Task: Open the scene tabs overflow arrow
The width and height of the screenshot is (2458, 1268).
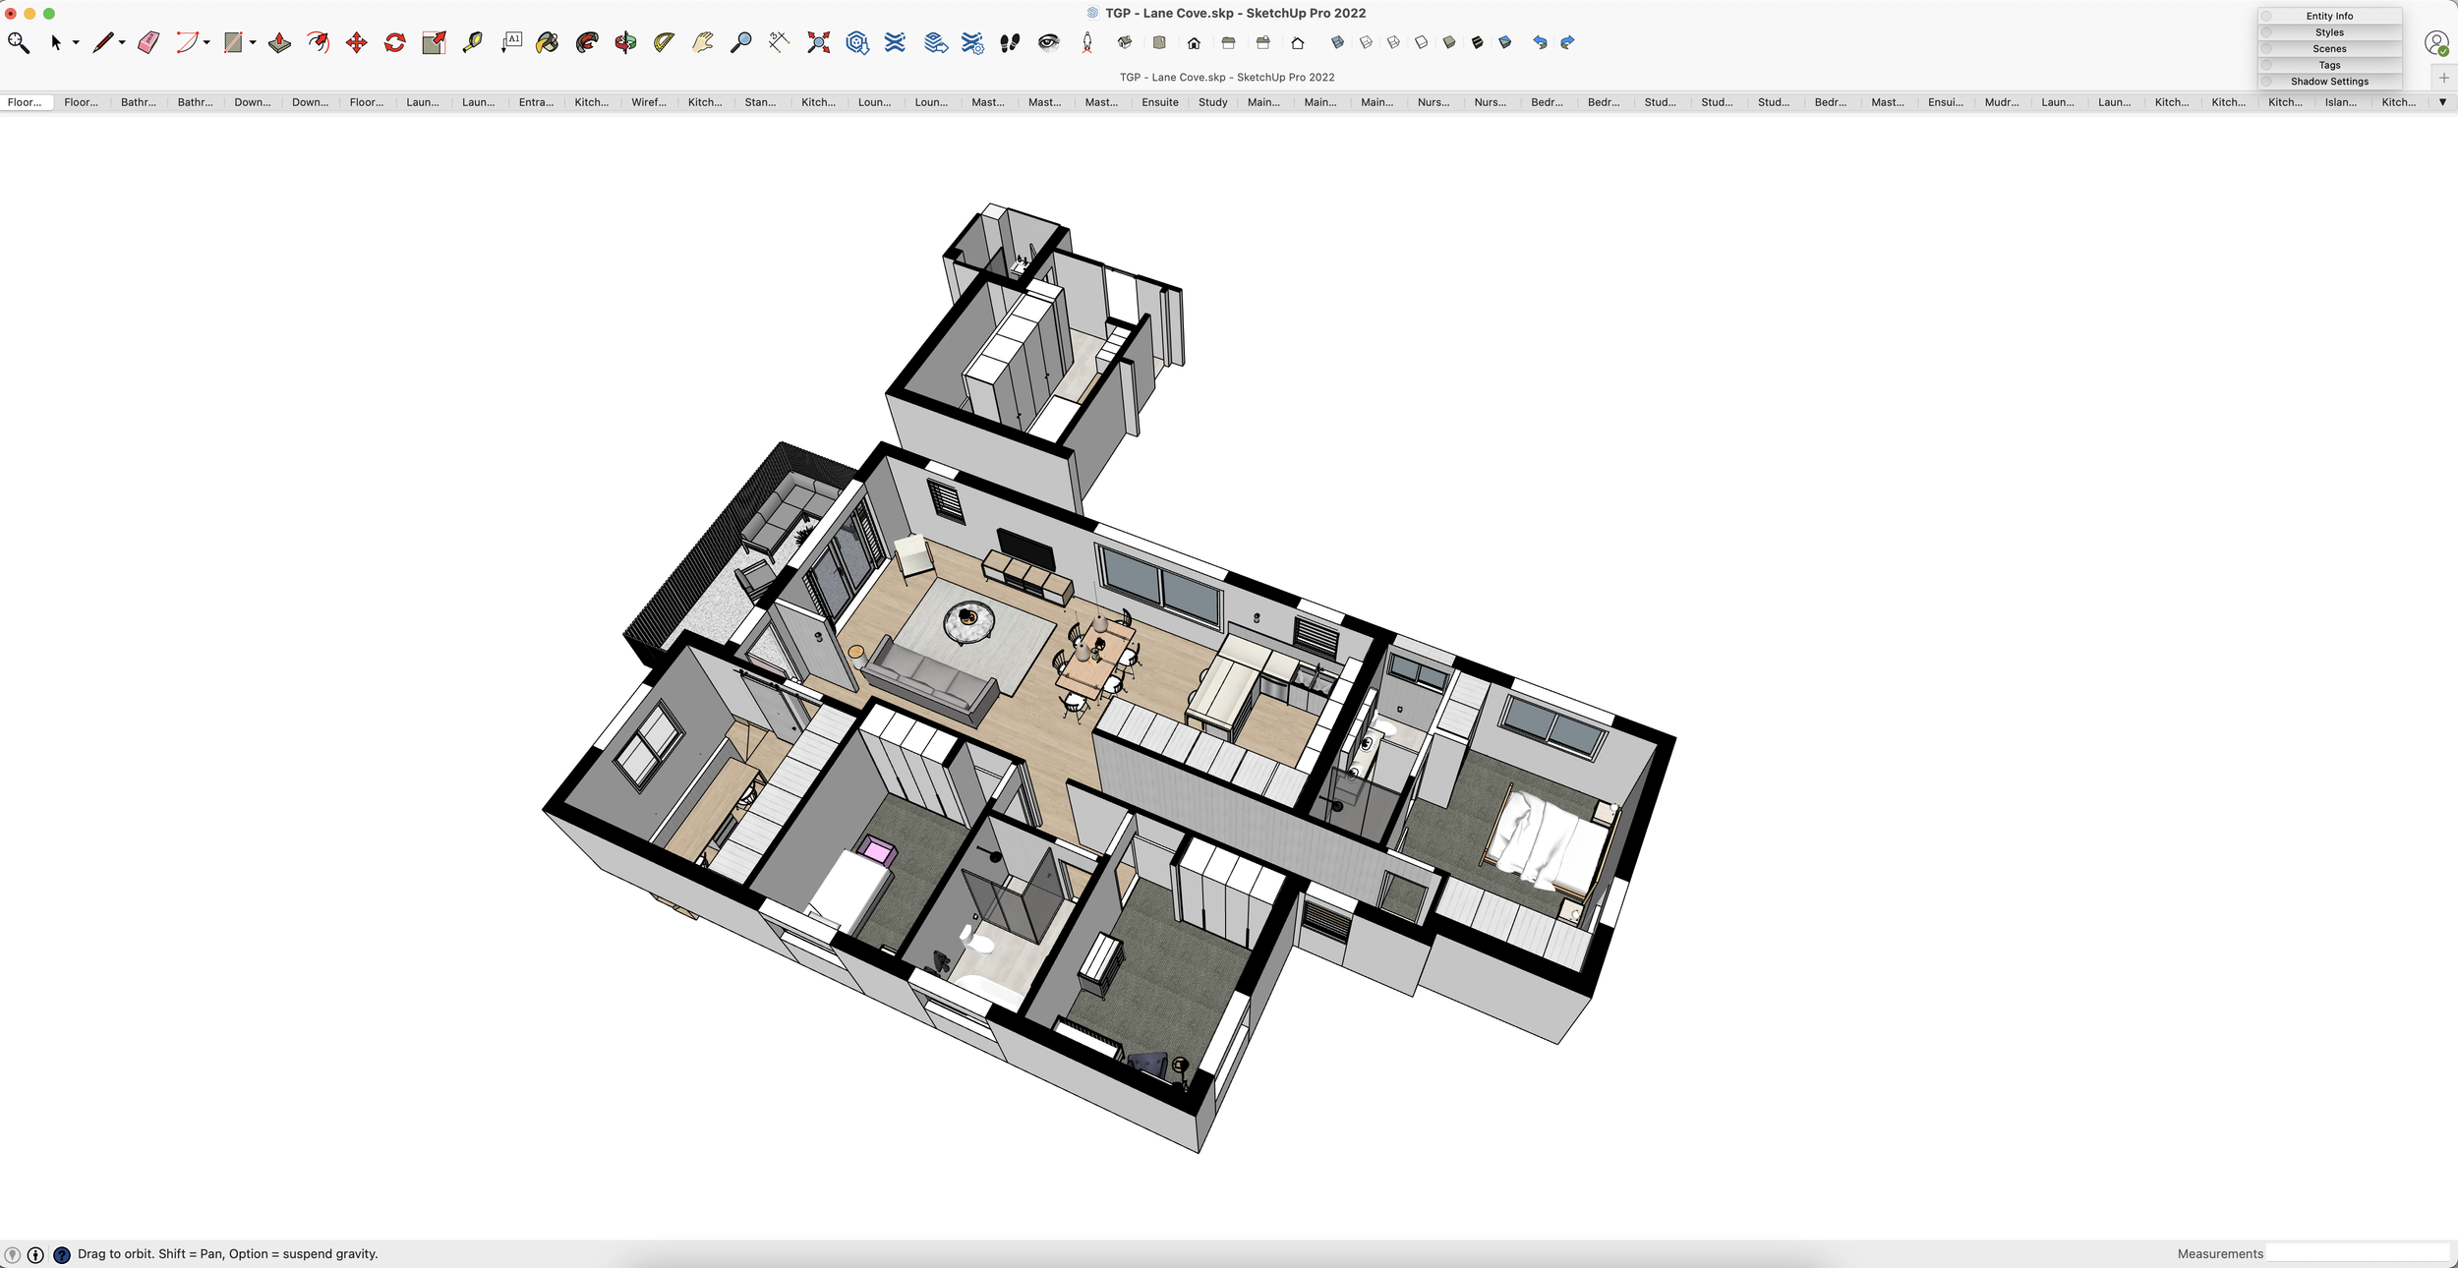Action: tap(2442, 102)
